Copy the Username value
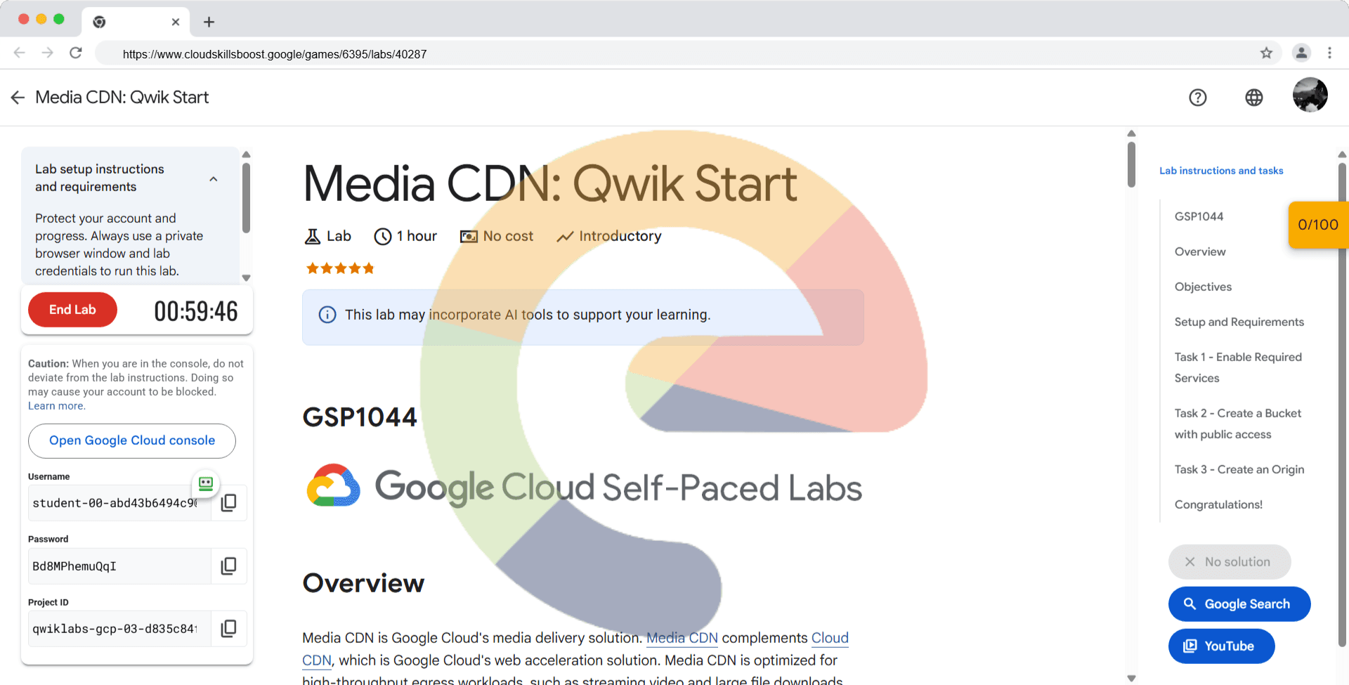This screenshot has height=685, width=1349. tap(229, 503)
